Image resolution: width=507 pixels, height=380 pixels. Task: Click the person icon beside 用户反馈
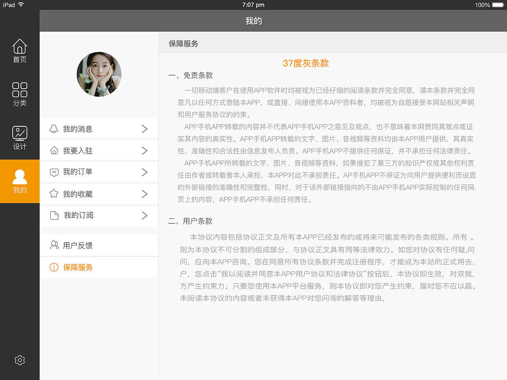[54, 245]
